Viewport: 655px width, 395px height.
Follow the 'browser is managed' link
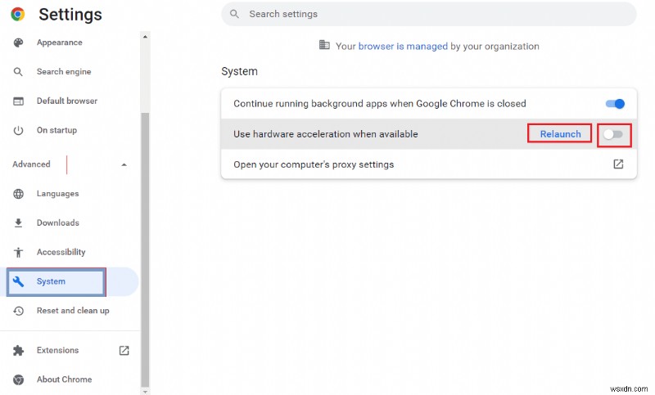tap(403, 47)
